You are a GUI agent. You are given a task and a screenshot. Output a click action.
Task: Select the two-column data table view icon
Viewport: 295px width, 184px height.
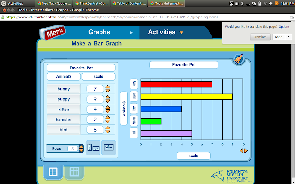pyautogui.click(x=53, y=172)
